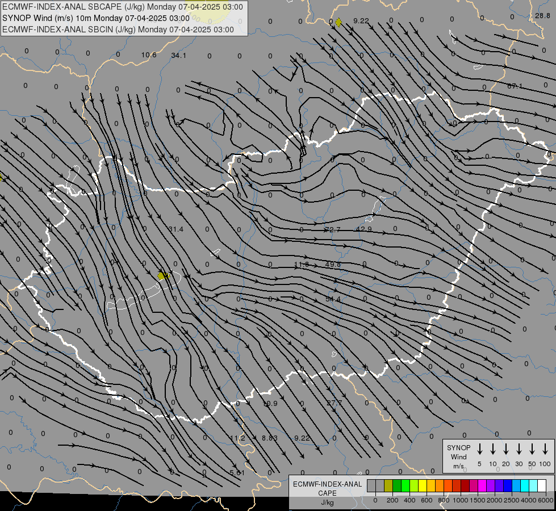Image resolution: width=556 pixels, height=511 pixels.
Task: Click the grid value 27.7
Action: pyautogui.click(x=335, y=403)
